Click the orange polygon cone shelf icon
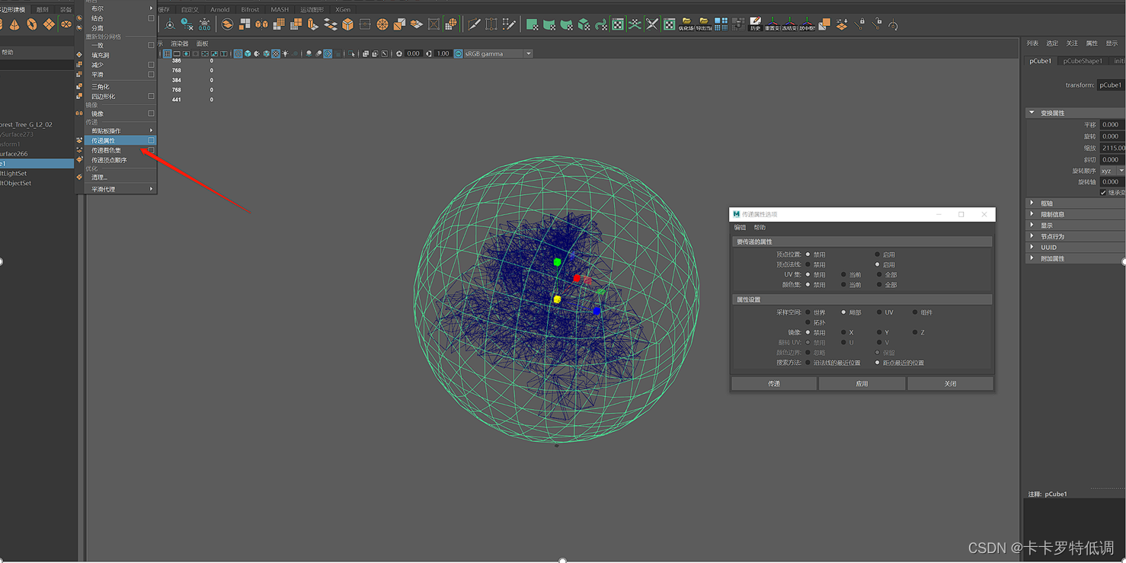 [x=14, y=24]
